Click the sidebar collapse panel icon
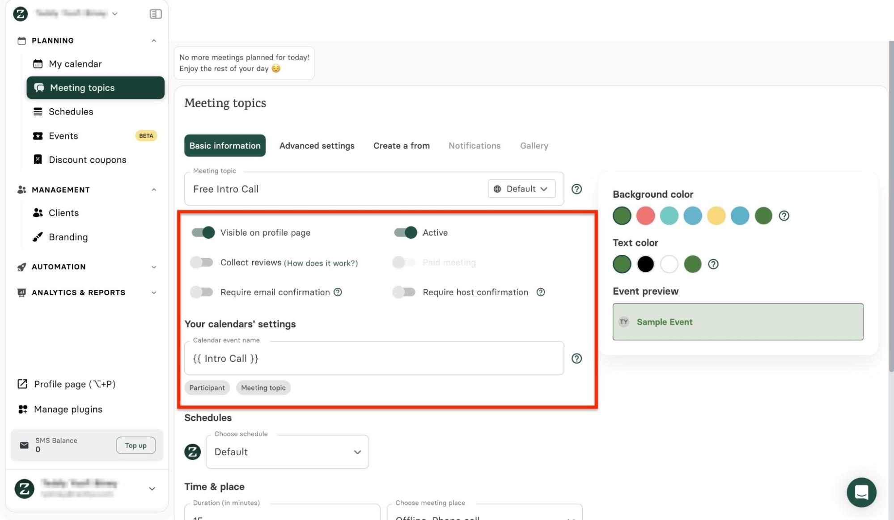 tap(155, 14)
